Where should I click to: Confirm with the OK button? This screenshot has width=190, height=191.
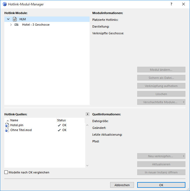(161, 185)
